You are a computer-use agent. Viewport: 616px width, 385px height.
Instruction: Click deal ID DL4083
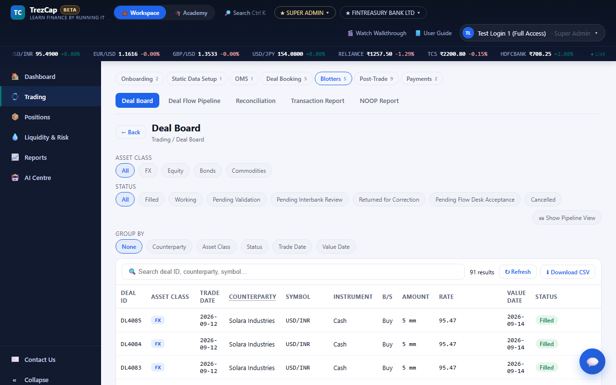131,368
